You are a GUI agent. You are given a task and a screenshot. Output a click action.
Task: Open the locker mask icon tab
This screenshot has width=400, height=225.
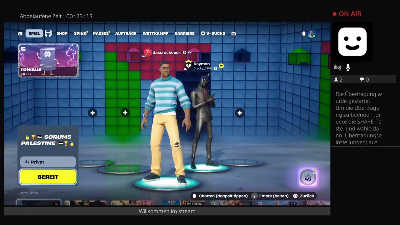pos(48,33)
